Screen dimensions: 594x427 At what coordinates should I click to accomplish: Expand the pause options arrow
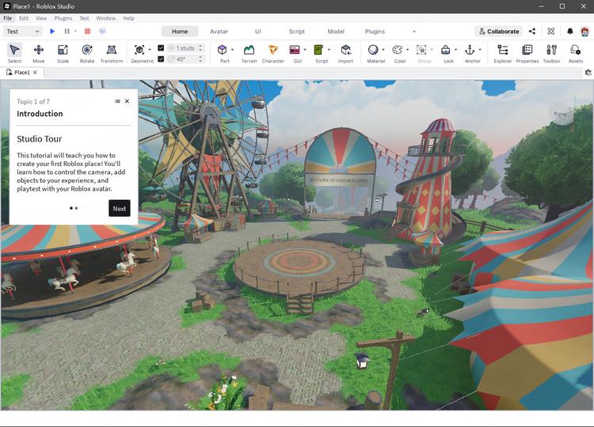click(x=75, y=32)
